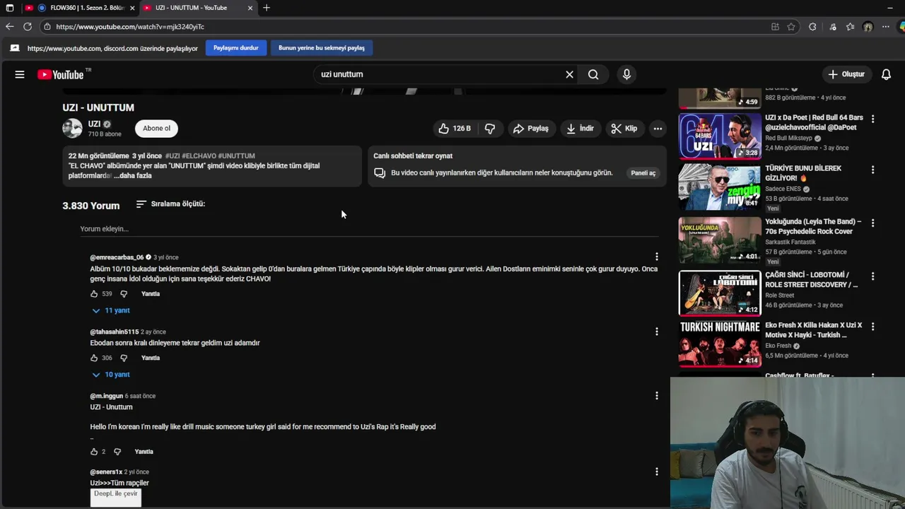Click Klip button
The height and width of the screenshot is (509, 905).
click(624, 129)
